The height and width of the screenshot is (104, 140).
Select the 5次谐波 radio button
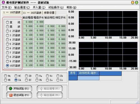7,44
